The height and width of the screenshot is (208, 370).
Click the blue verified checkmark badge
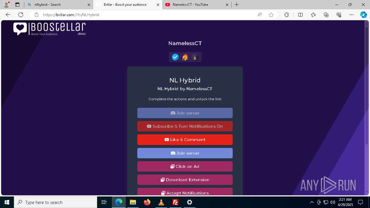tap(175, 57)
